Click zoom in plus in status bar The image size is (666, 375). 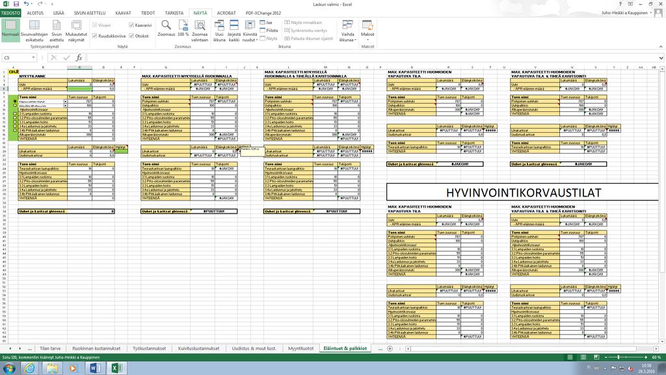click(x=646, y=357)
